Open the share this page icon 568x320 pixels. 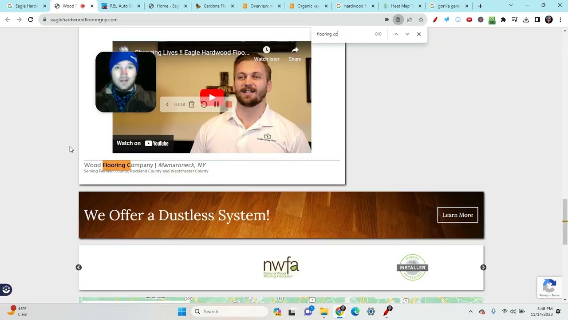coord(410,20)
